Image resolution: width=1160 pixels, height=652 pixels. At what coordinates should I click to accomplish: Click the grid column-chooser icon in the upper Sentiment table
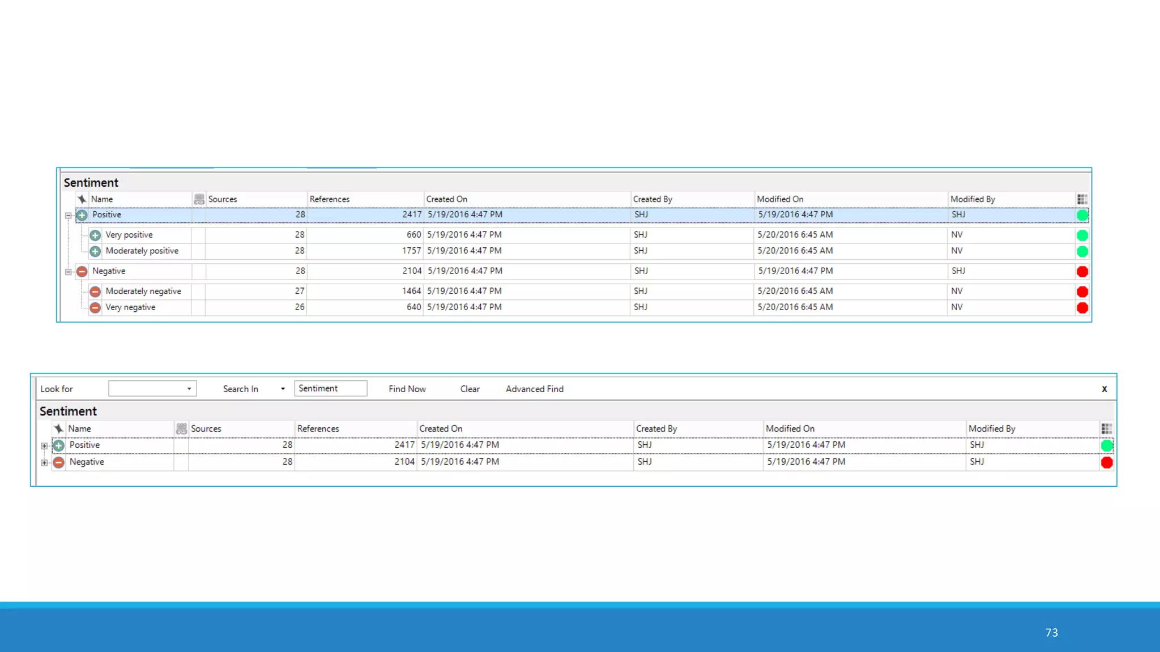tap(1082, 199)
